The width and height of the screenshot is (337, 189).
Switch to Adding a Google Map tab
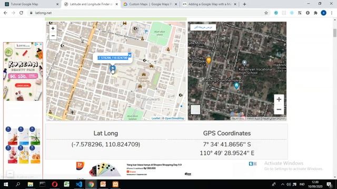click(209, 4)
